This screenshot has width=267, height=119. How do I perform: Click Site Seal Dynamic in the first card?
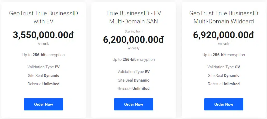(x=43, y=76)
